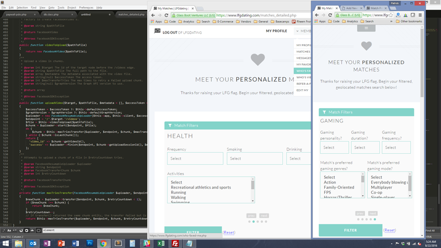Switch to db.class.php tab in Sublime
Screen dimensions: 441x248
(x=57, y=14)
